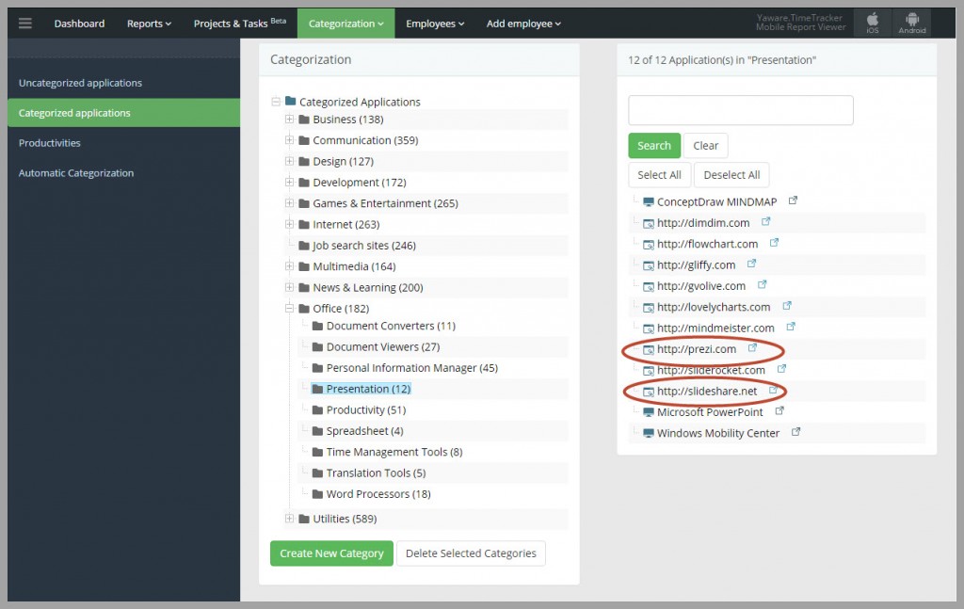This screenshot has height=609, width=964.
Task: Open external link icon beside mindmeister.com
Action: [791, 327]
